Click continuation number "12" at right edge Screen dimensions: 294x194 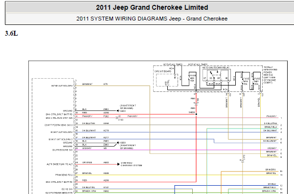tap(281, 186)
